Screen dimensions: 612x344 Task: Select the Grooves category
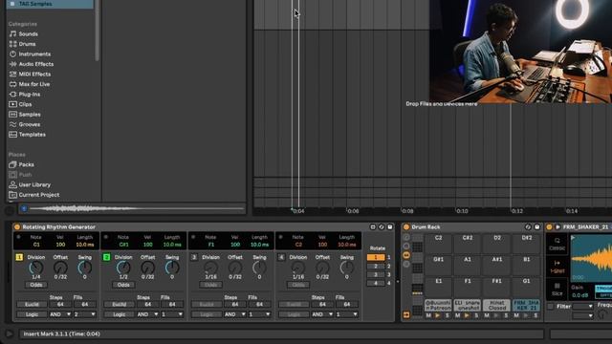30,124
